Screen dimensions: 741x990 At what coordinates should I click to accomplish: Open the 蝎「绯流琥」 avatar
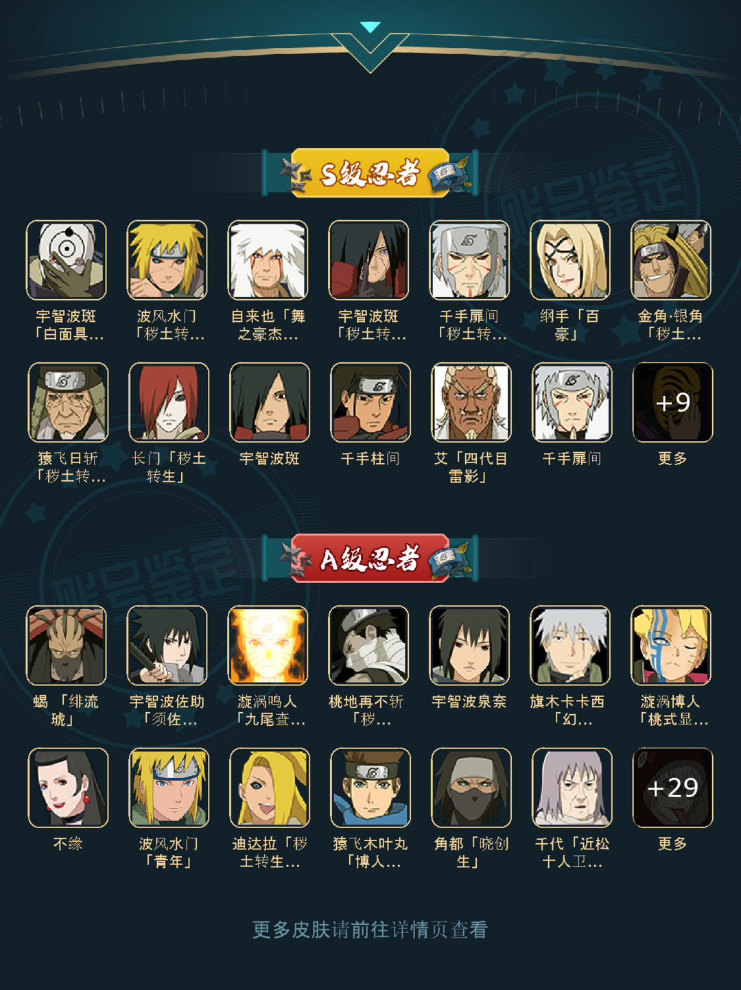[67, 646]
